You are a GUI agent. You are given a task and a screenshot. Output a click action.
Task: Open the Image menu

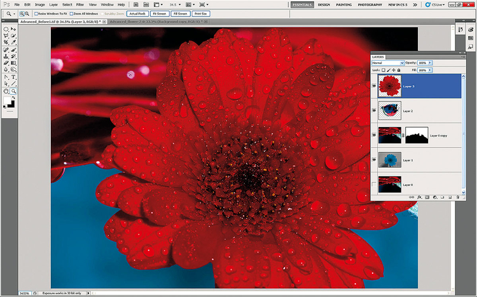(39, 5)
